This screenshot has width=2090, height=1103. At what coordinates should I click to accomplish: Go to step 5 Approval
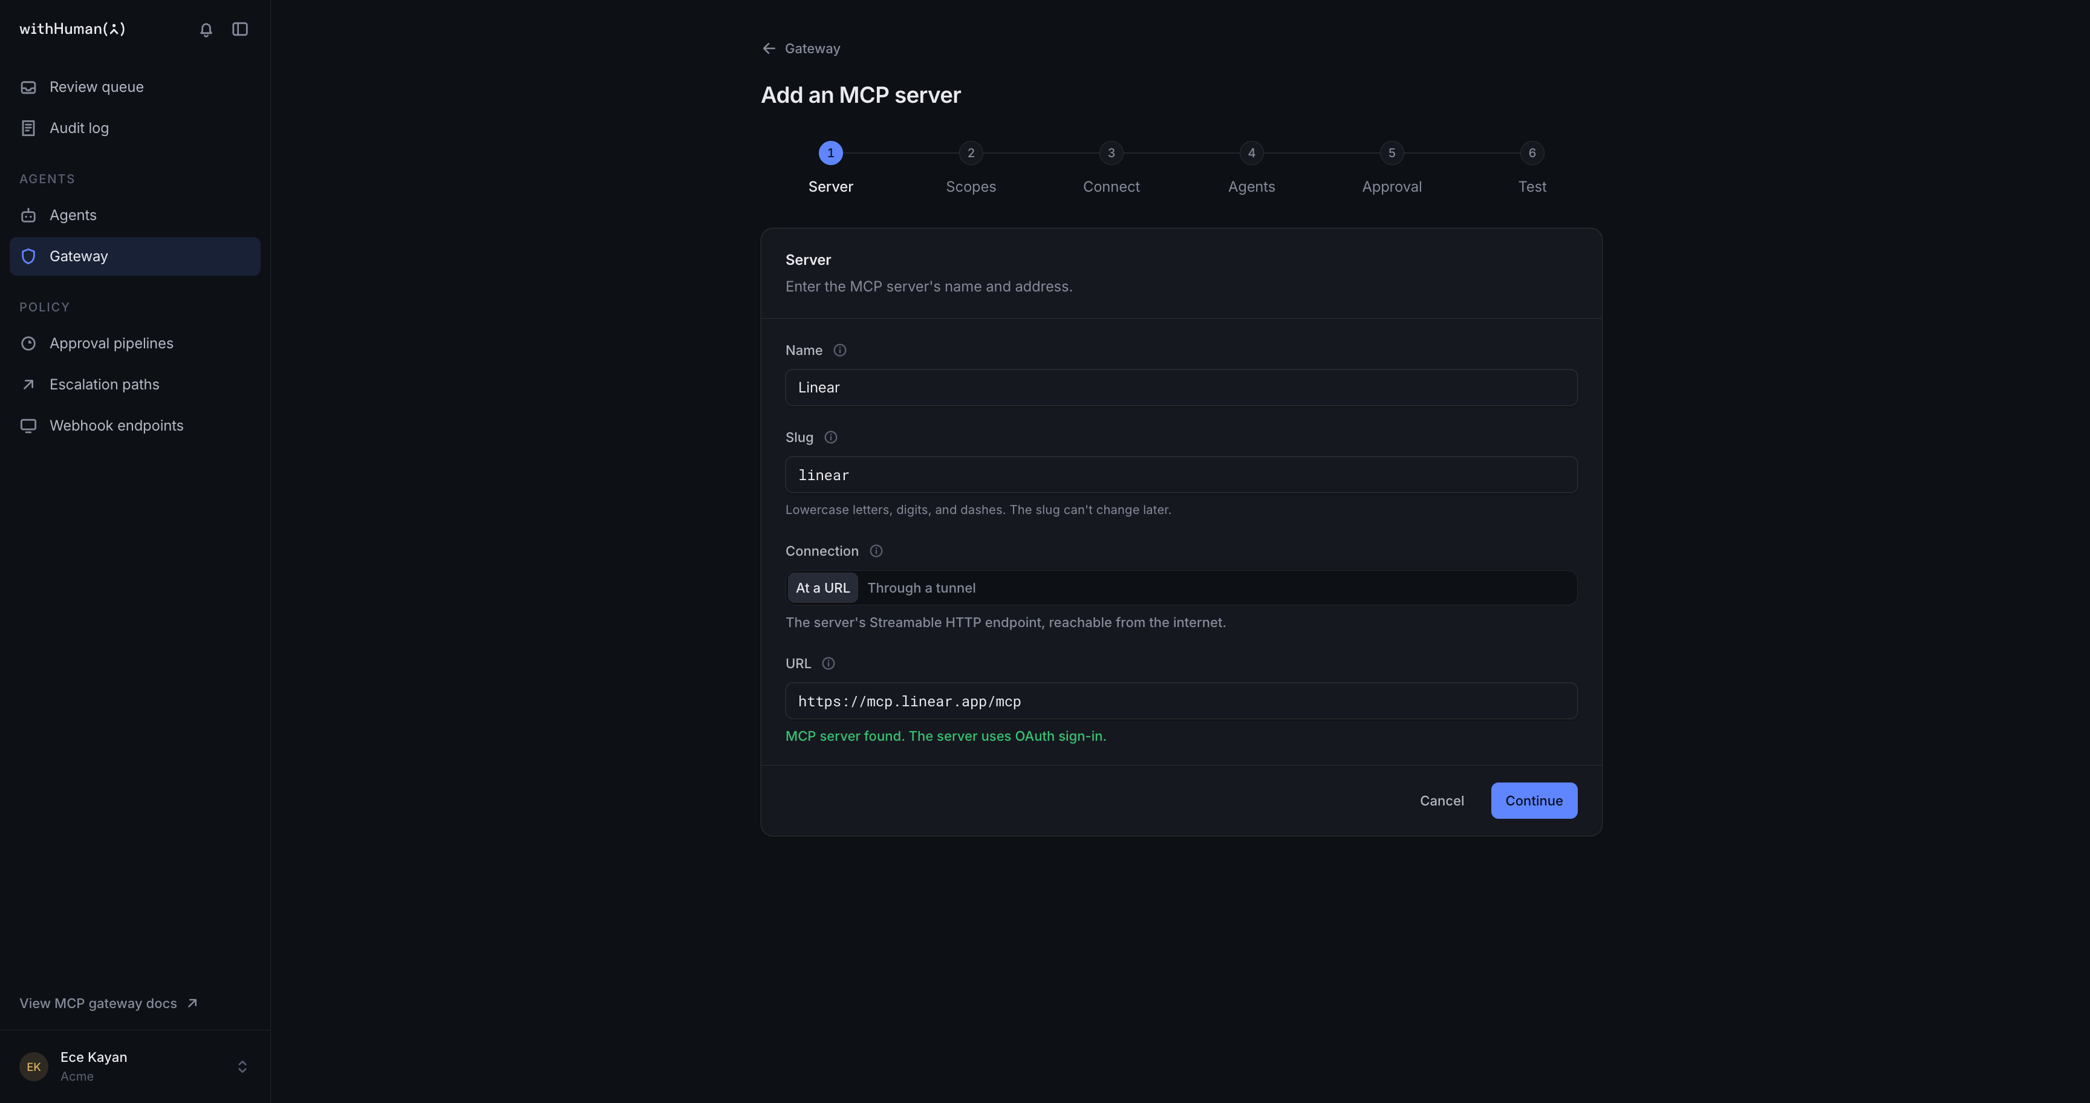[x=1392, y=169]
